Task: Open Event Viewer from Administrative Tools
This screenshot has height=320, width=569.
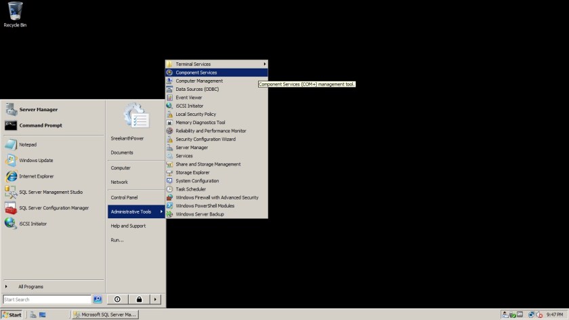Action: click(188, 98)
